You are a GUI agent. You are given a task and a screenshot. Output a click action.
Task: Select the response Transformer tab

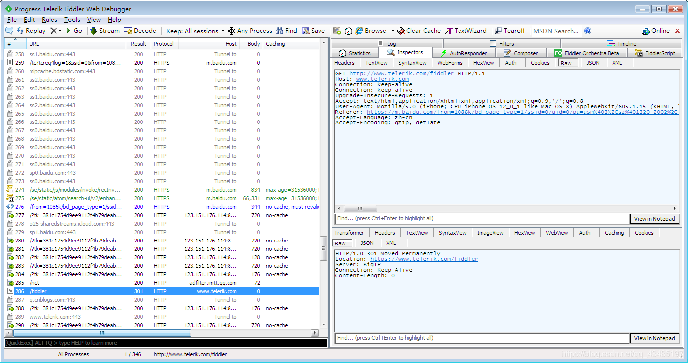pyautogui.click(x=349, y=233)
